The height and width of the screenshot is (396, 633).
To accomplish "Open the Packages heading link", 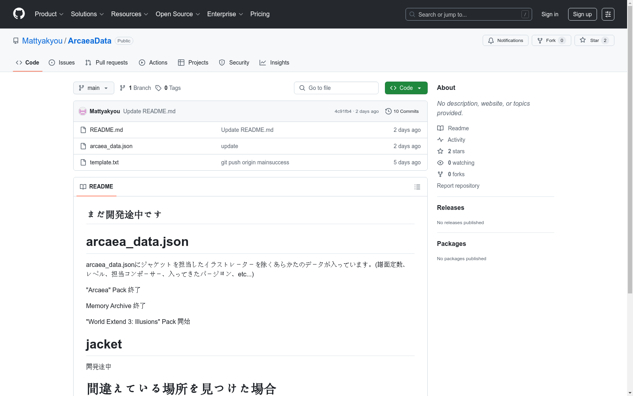I will coord(451,244).
